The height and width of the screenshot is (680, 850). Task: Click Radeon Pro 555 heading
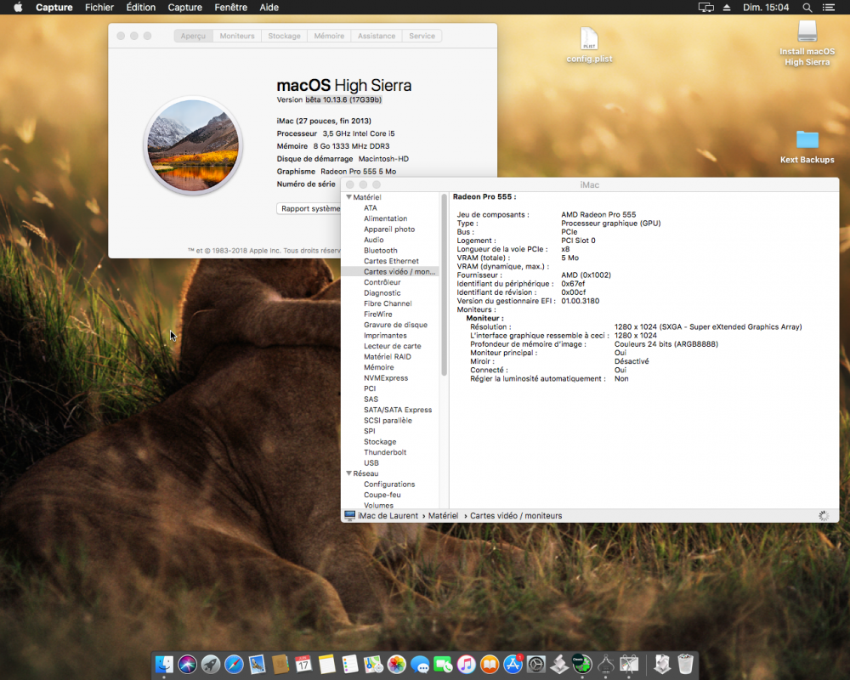484,197
